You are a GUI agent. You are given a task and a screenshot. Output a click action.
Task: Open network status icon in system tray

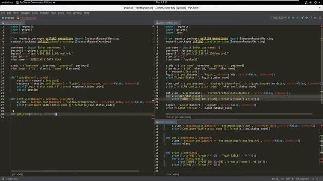306,2
